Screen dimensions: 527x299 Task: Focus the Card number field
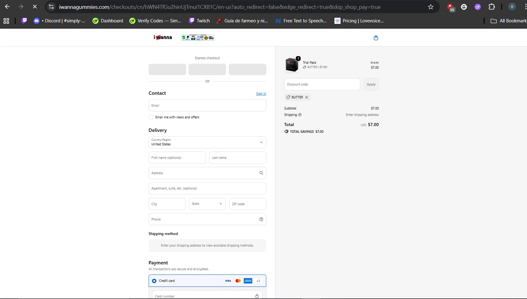tap(207, 295)
